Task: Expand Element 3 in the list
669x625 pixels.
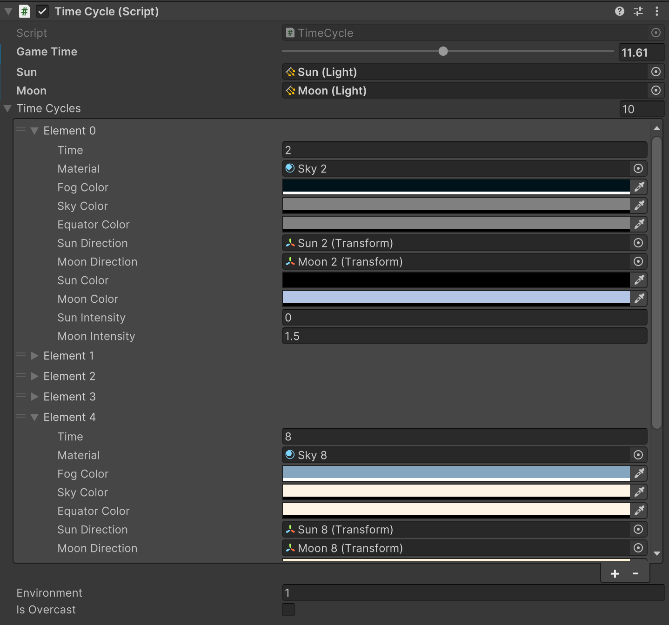Action: pyautogui.click(x=34, y=397)
